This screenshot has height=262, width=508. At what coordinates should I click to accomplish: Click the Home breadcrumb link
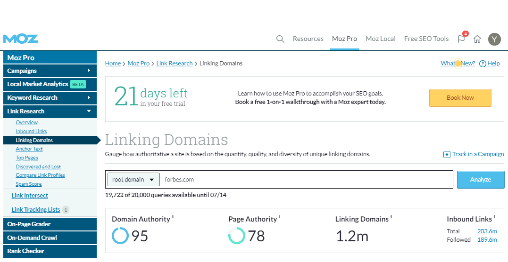click(x=113, y=64)
